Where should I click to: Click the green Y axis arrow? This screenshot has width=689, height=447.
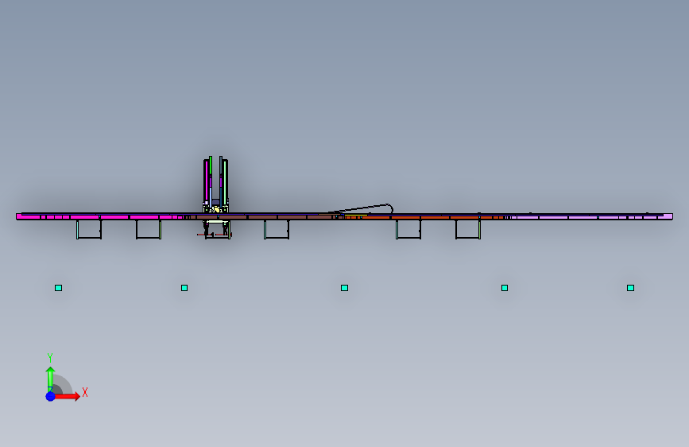pyautogui.click(x=51, y=379)
